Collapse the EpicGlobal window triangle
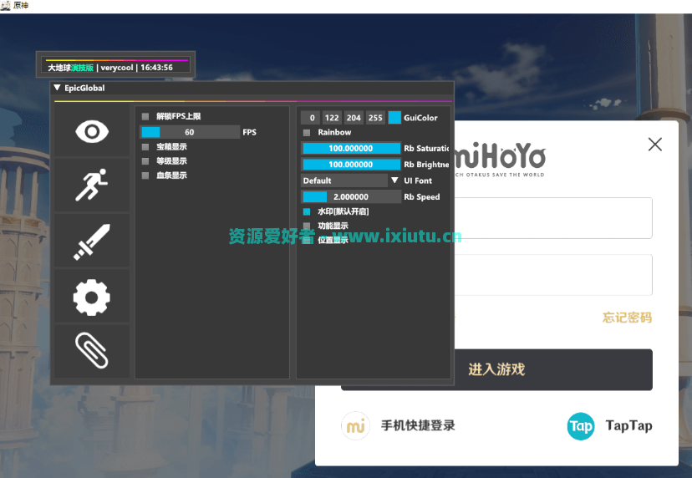This screenshot has width=692, height=478. coord(57,88)
